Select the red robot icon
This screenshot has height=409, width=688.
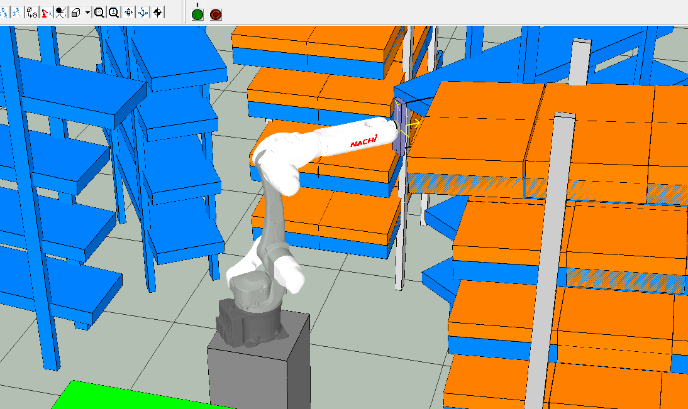point(46,13)
